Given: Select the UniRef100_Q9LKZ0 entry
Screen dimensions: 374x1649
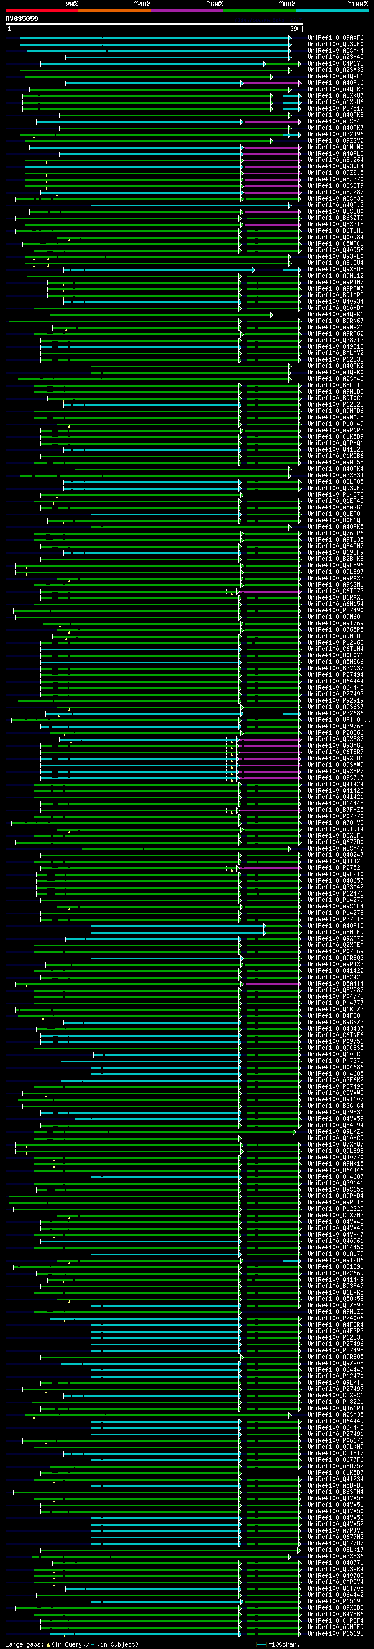Looking at the screenshot, I should [x=335, y=1132].
